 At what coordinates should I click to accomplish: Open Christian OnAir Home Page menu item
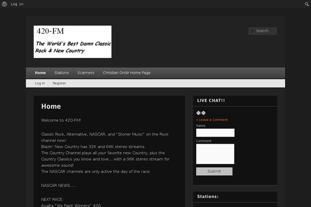point(126,72)
